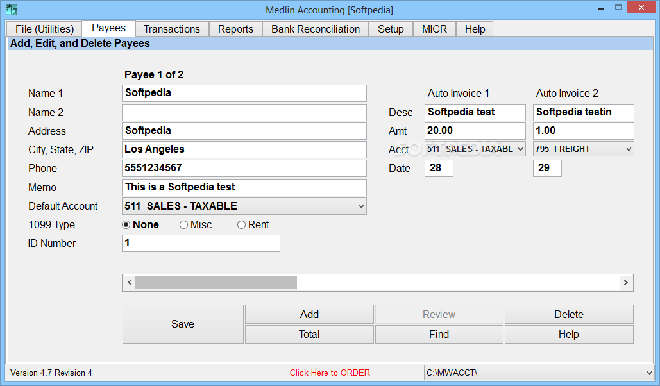Viewport: 660px width, 386px height.
Task: Open the Reports tab
Action: pyautogui.click(x=236, y=29)
